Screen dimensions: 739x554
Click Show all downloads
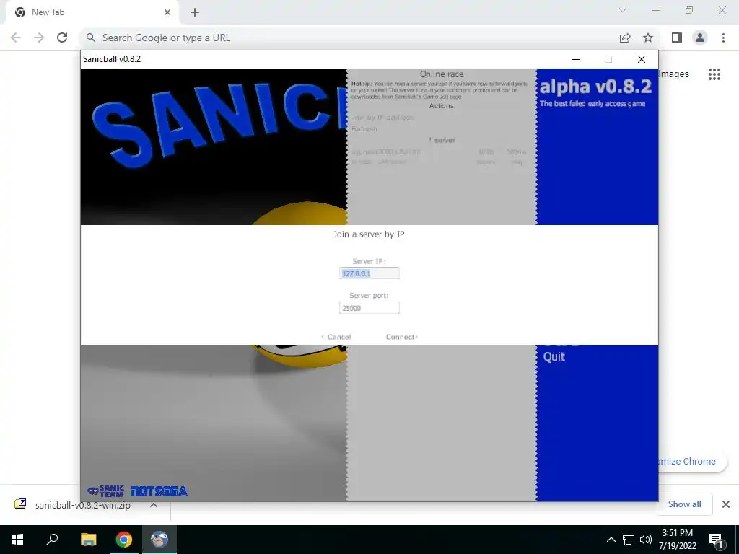click(x=684, y=504)
